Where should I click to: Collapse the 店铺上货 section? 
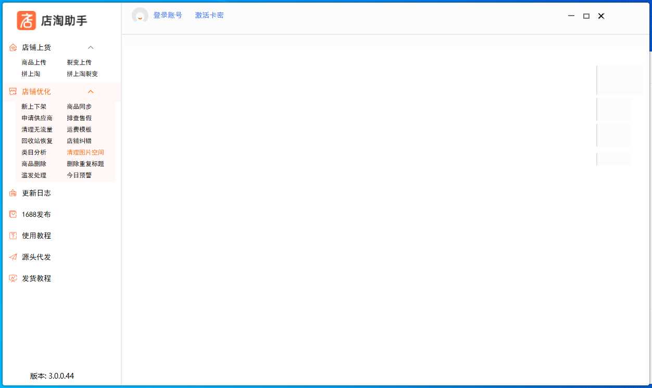[91, 47]
